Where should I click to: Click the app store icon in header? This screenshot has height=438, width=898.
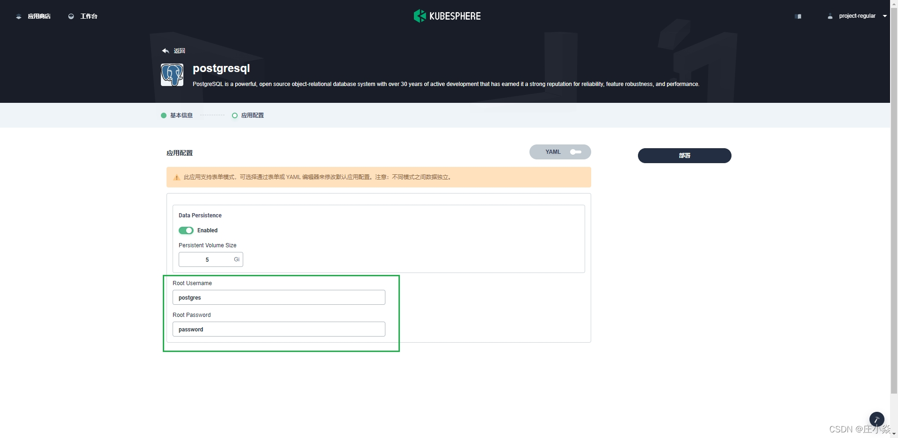point(19,16)
